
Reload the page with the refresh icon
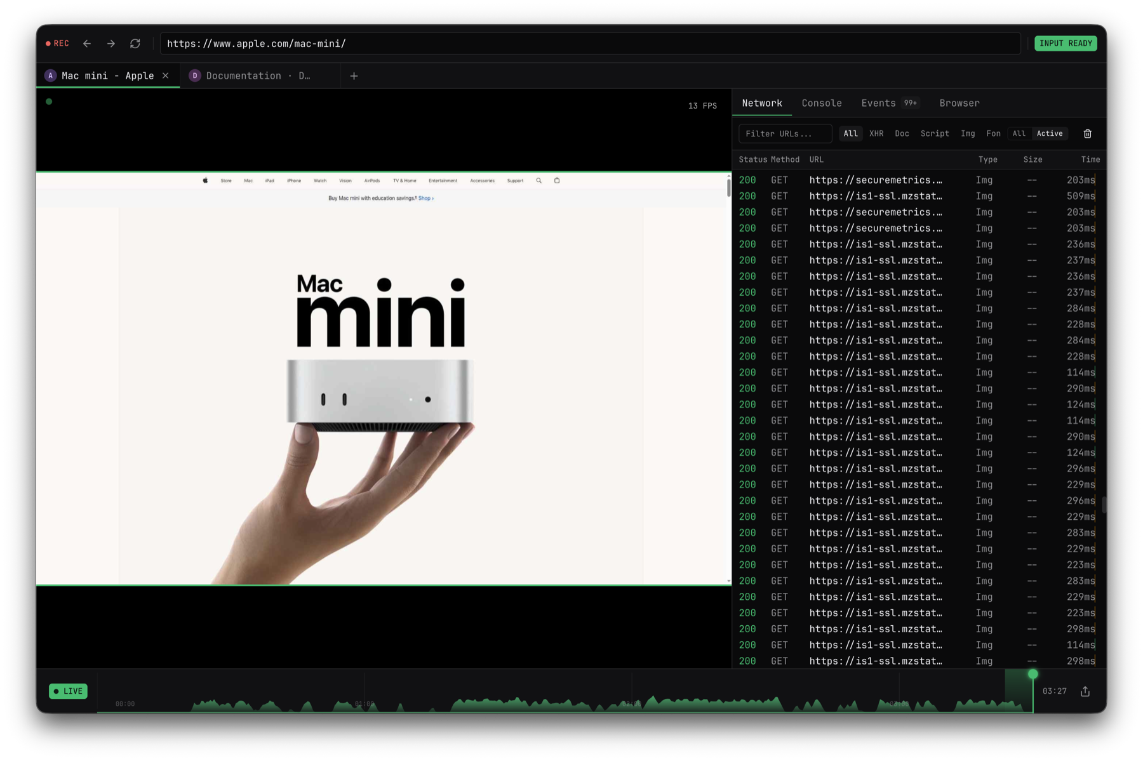point(135,44)
